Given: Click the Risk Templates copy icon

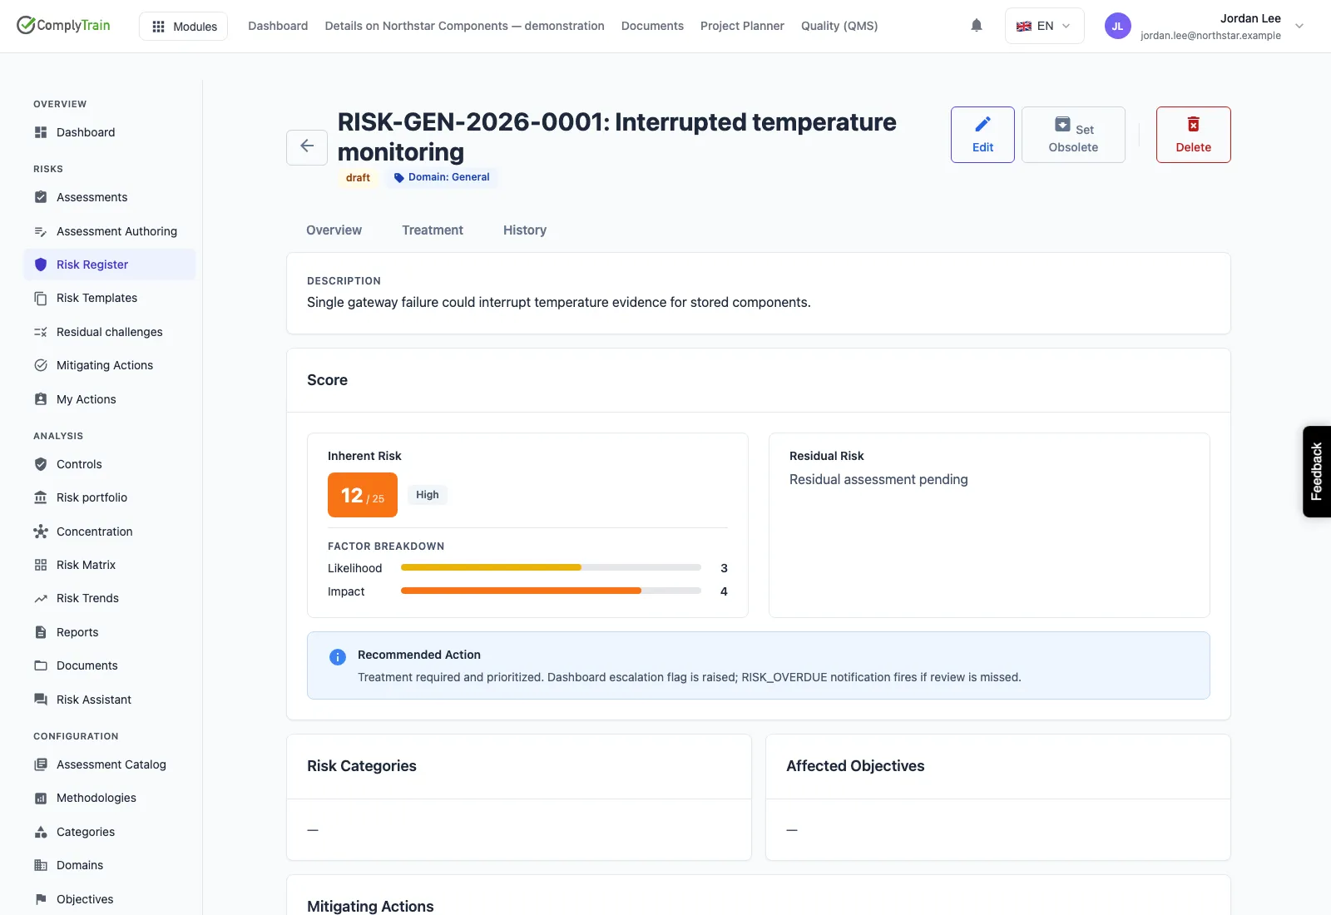Looking at the screenshot, I should (x=41, y=298).
